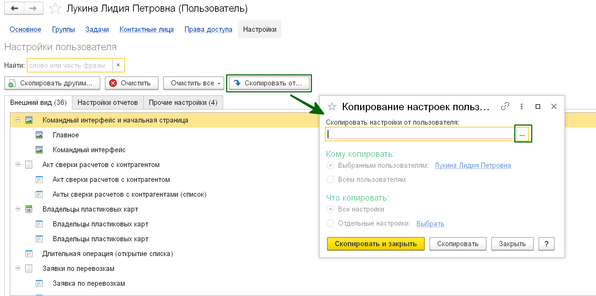596x296 pixels.
Task: Click the form icon of Длительная операция row
Action: 29,254
